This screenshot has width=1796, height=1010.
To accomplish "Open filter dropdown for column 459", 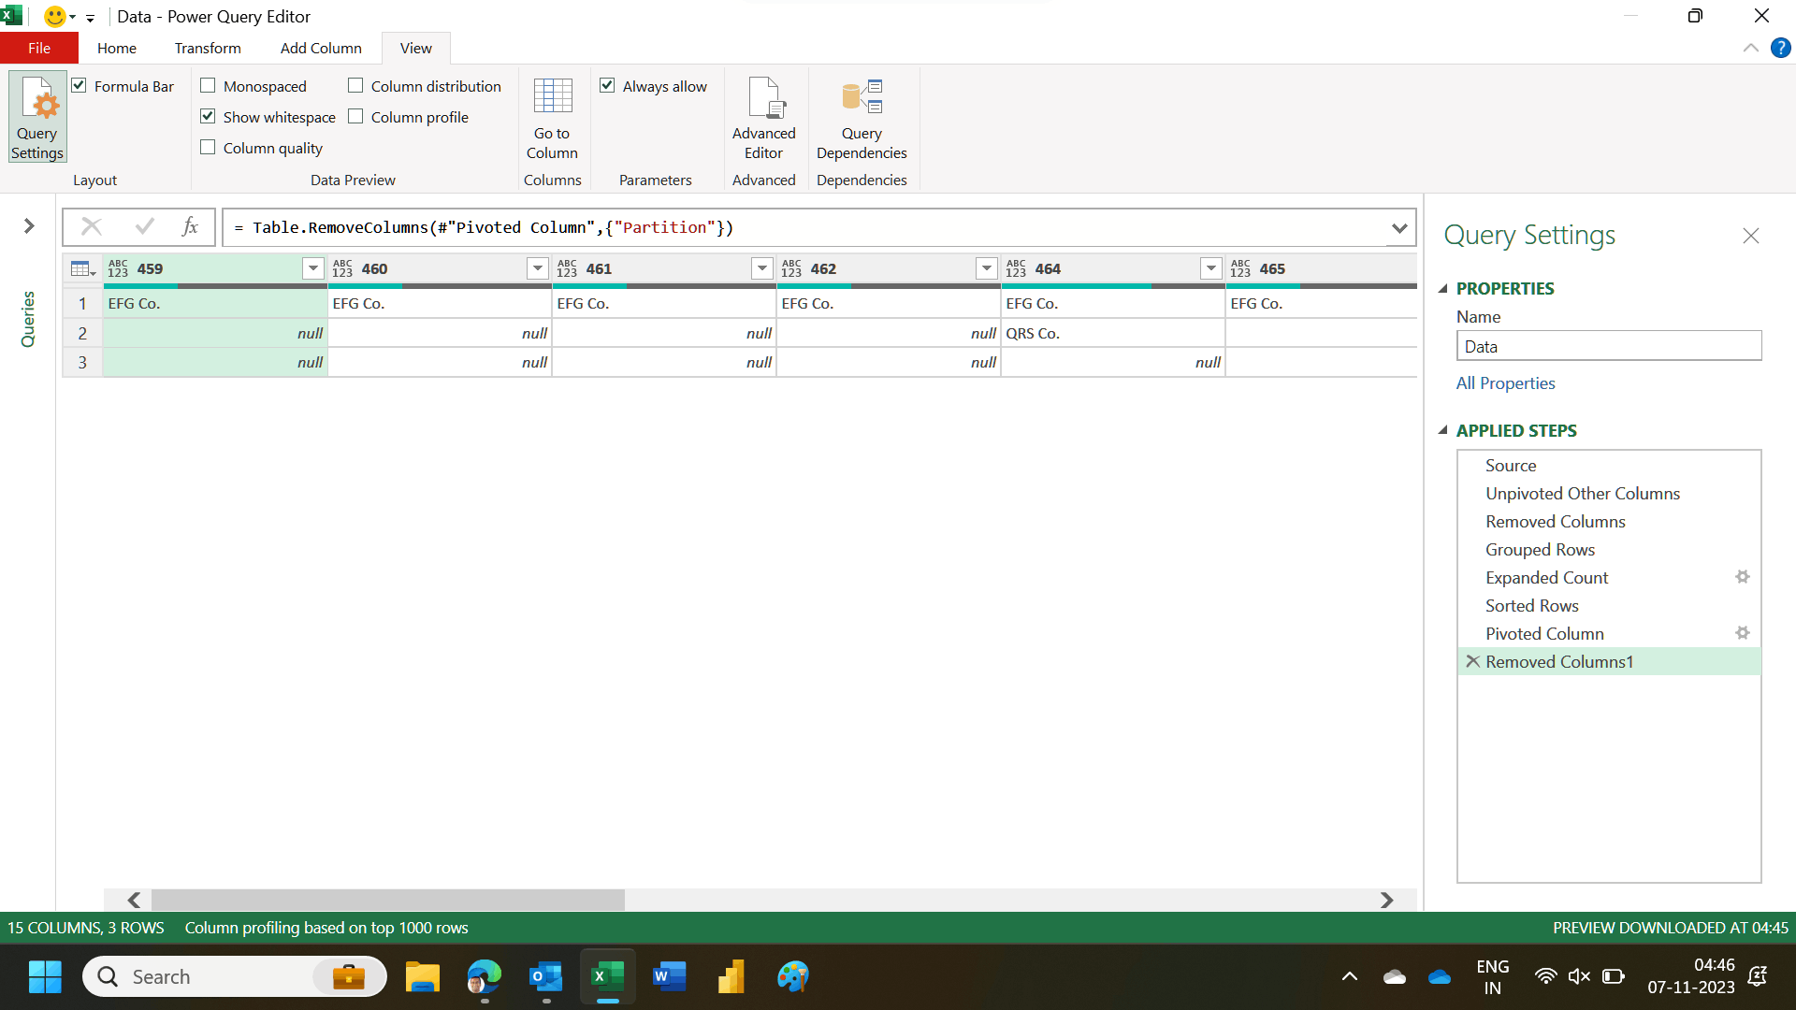I will pos(312,269).
